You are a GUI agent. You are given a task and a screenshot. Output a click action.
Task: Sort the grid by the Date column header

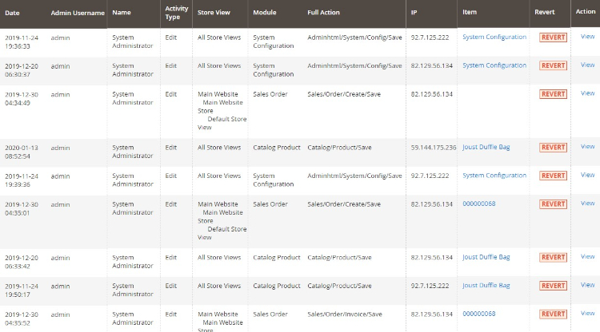tap(12, 13)
